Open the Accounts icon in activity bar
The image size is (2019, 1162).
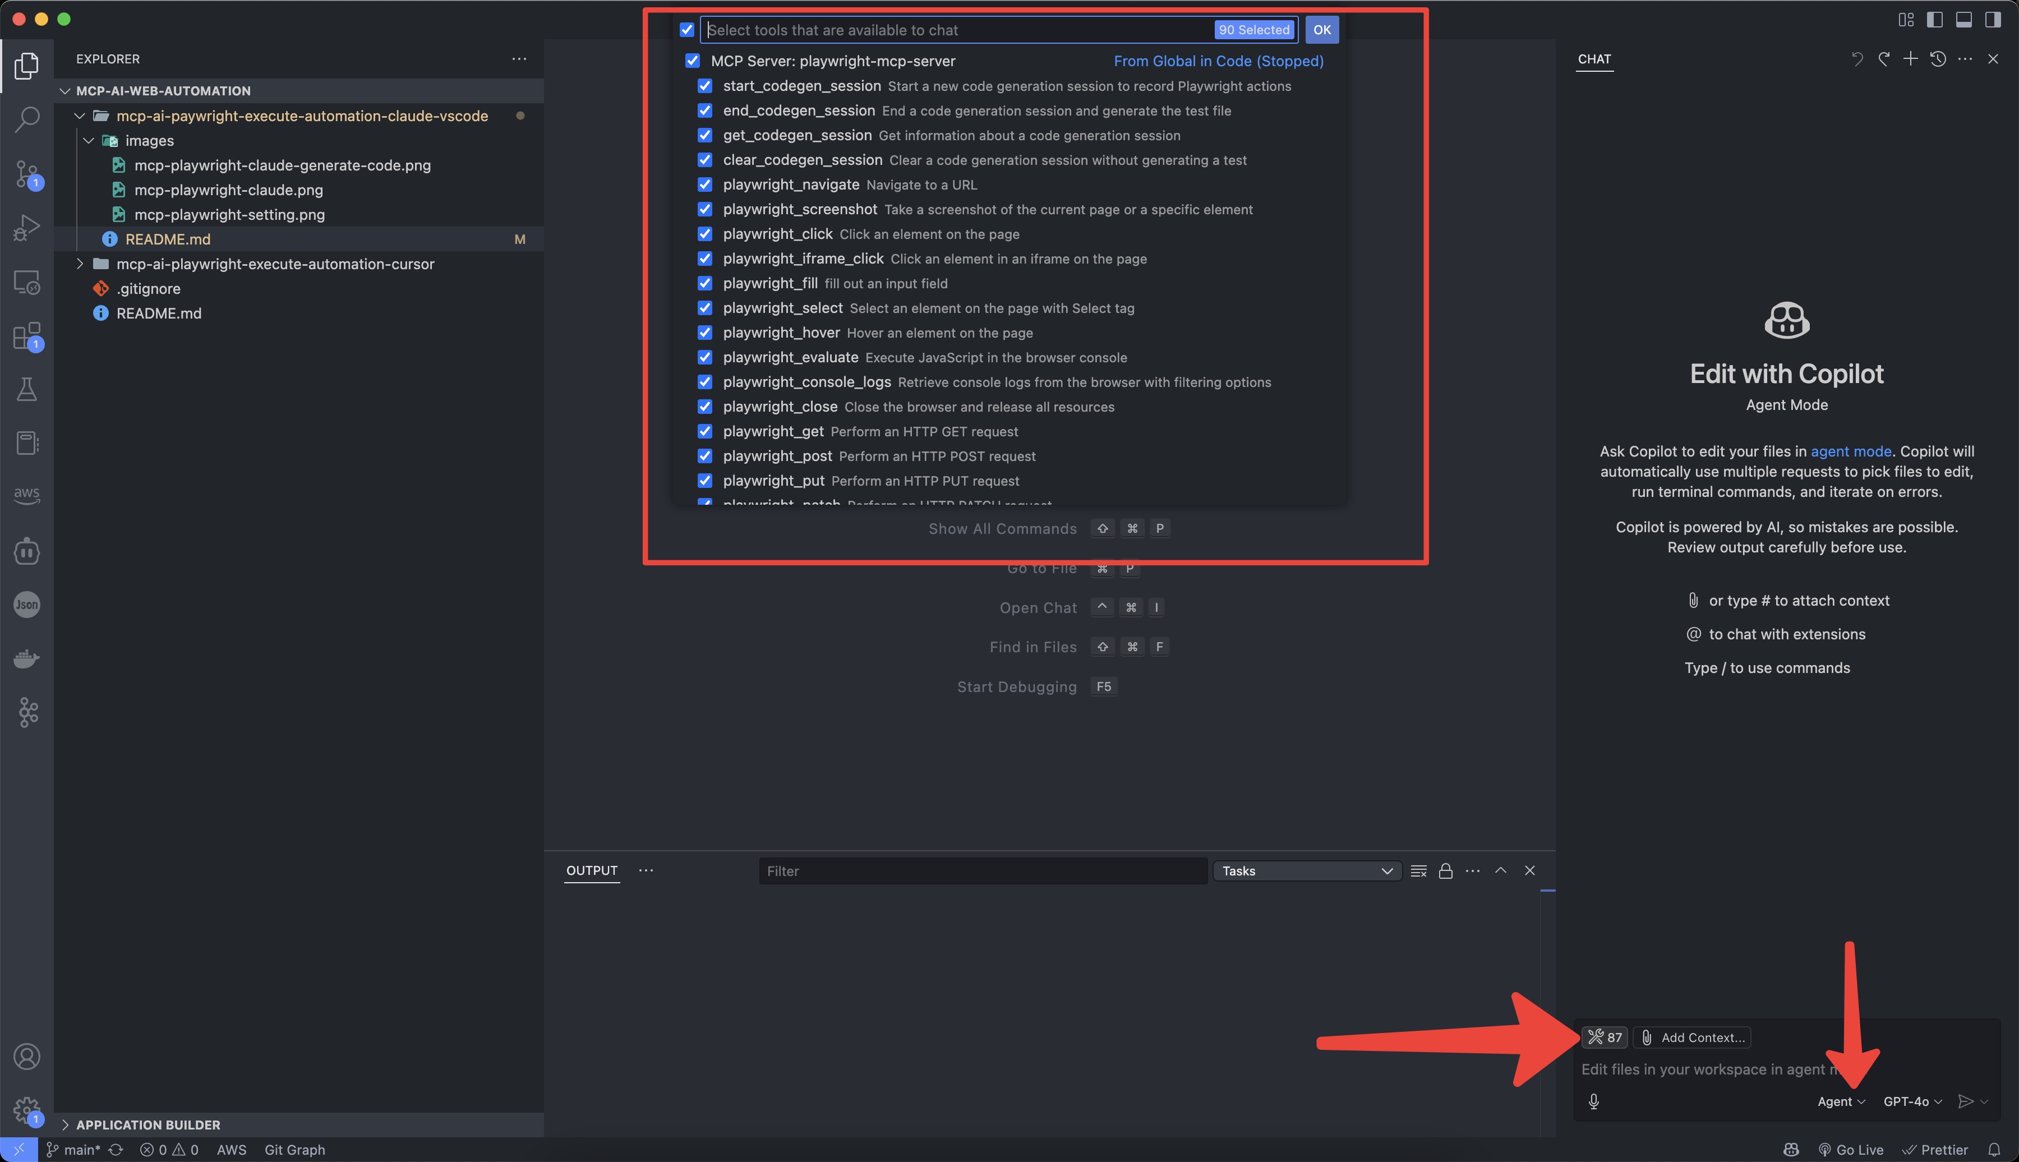26,1057
